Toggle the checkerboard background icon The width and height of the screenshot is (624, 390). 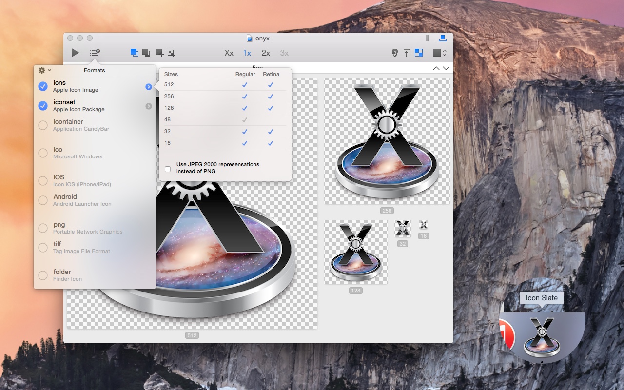pos(419,52)
